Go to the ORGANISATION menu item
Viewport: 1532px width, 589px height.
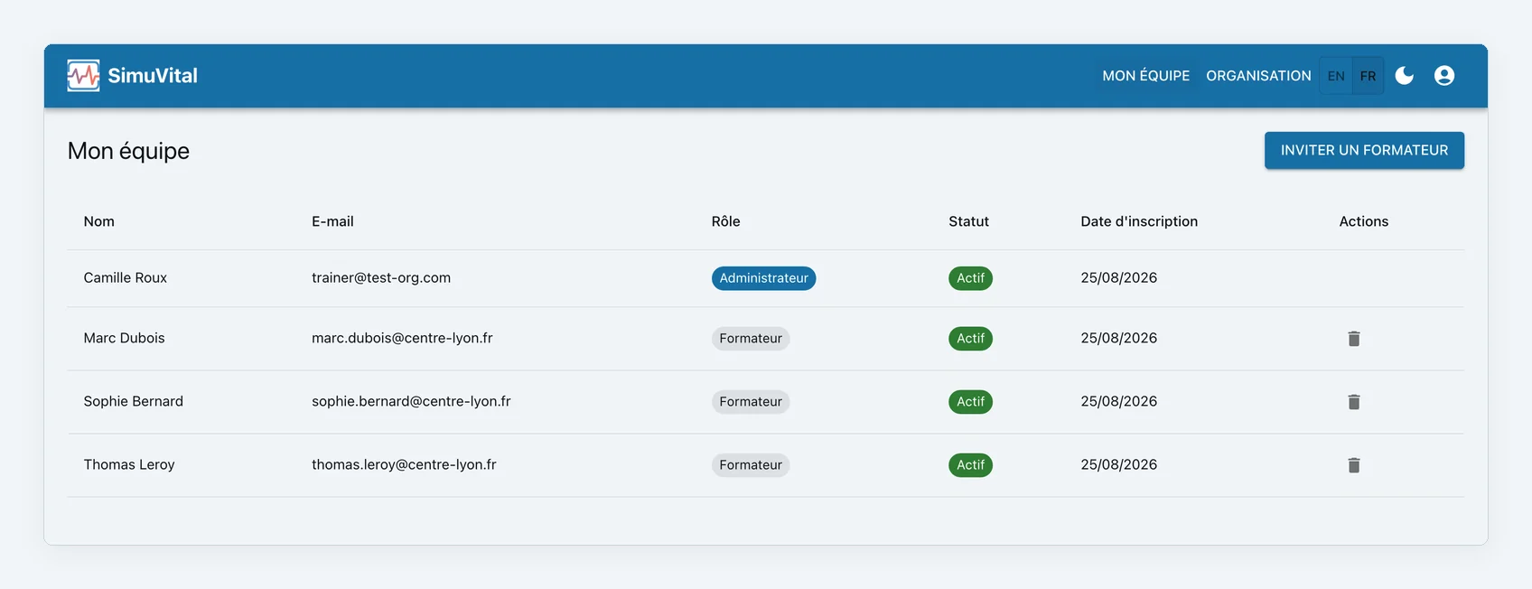click(1258, 76)
